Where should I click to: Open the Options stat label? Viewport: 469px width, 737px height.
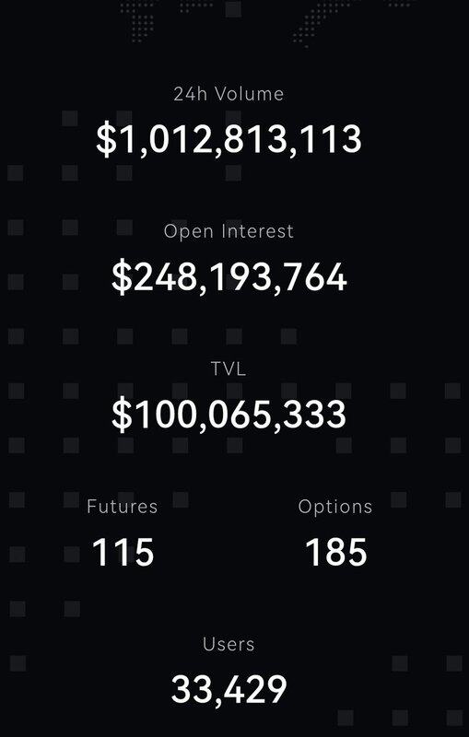335,507
